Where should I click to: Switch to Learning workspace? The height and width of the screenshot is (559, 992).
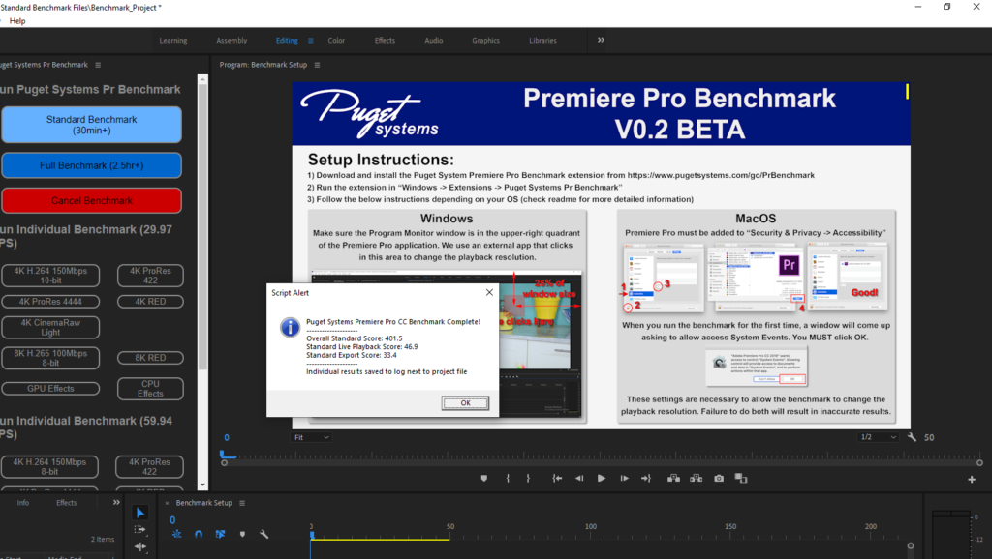click(x=173, y=41)
